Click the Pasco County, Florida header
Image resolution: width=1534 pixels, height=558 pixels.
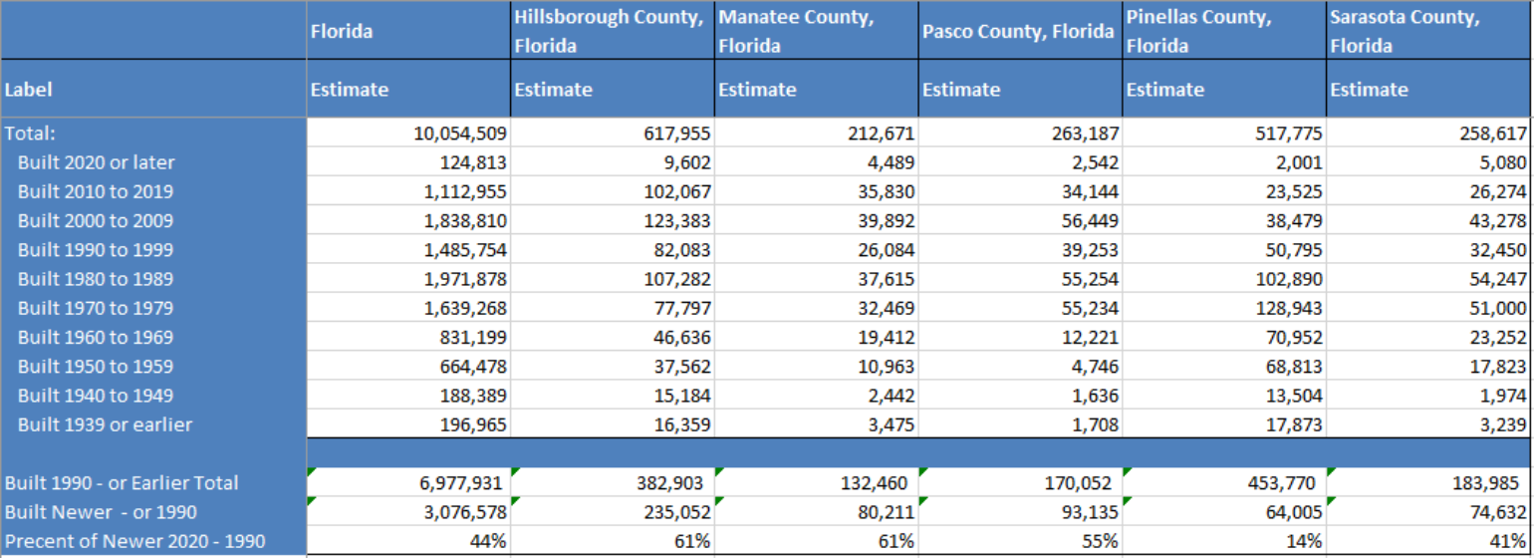tap(1020, 31)
